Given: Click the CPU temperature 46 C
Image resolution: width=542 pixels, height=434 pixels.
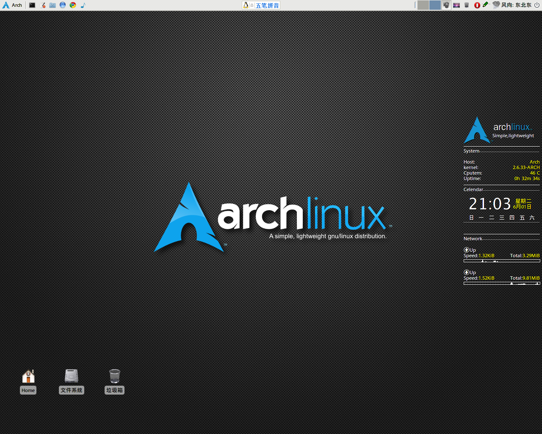Looking at the screenshot, I should pyautogui.click(x=535, y=173).
